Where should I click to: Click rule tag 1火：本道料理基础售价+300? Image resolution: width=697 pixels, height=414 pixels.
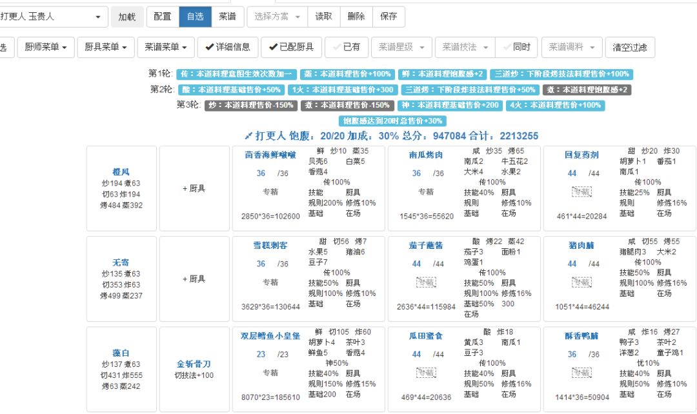click(343, 90)
